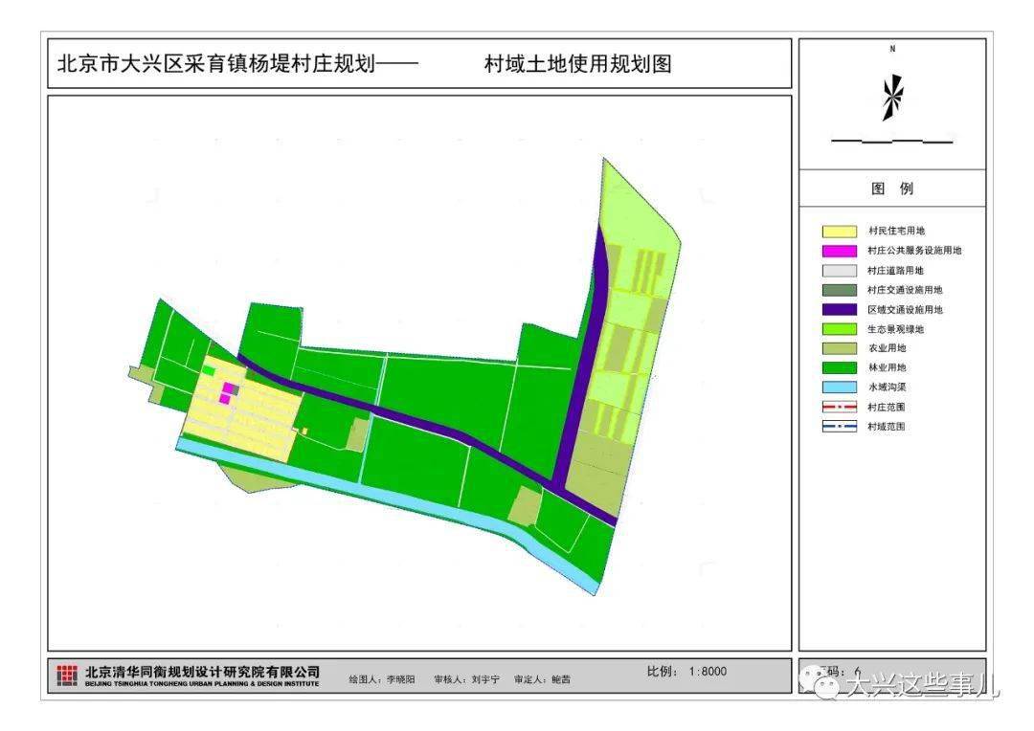The image size is (1034, 731).
Task: Click the legend label 农业用地
Action: tap(887, 348)
